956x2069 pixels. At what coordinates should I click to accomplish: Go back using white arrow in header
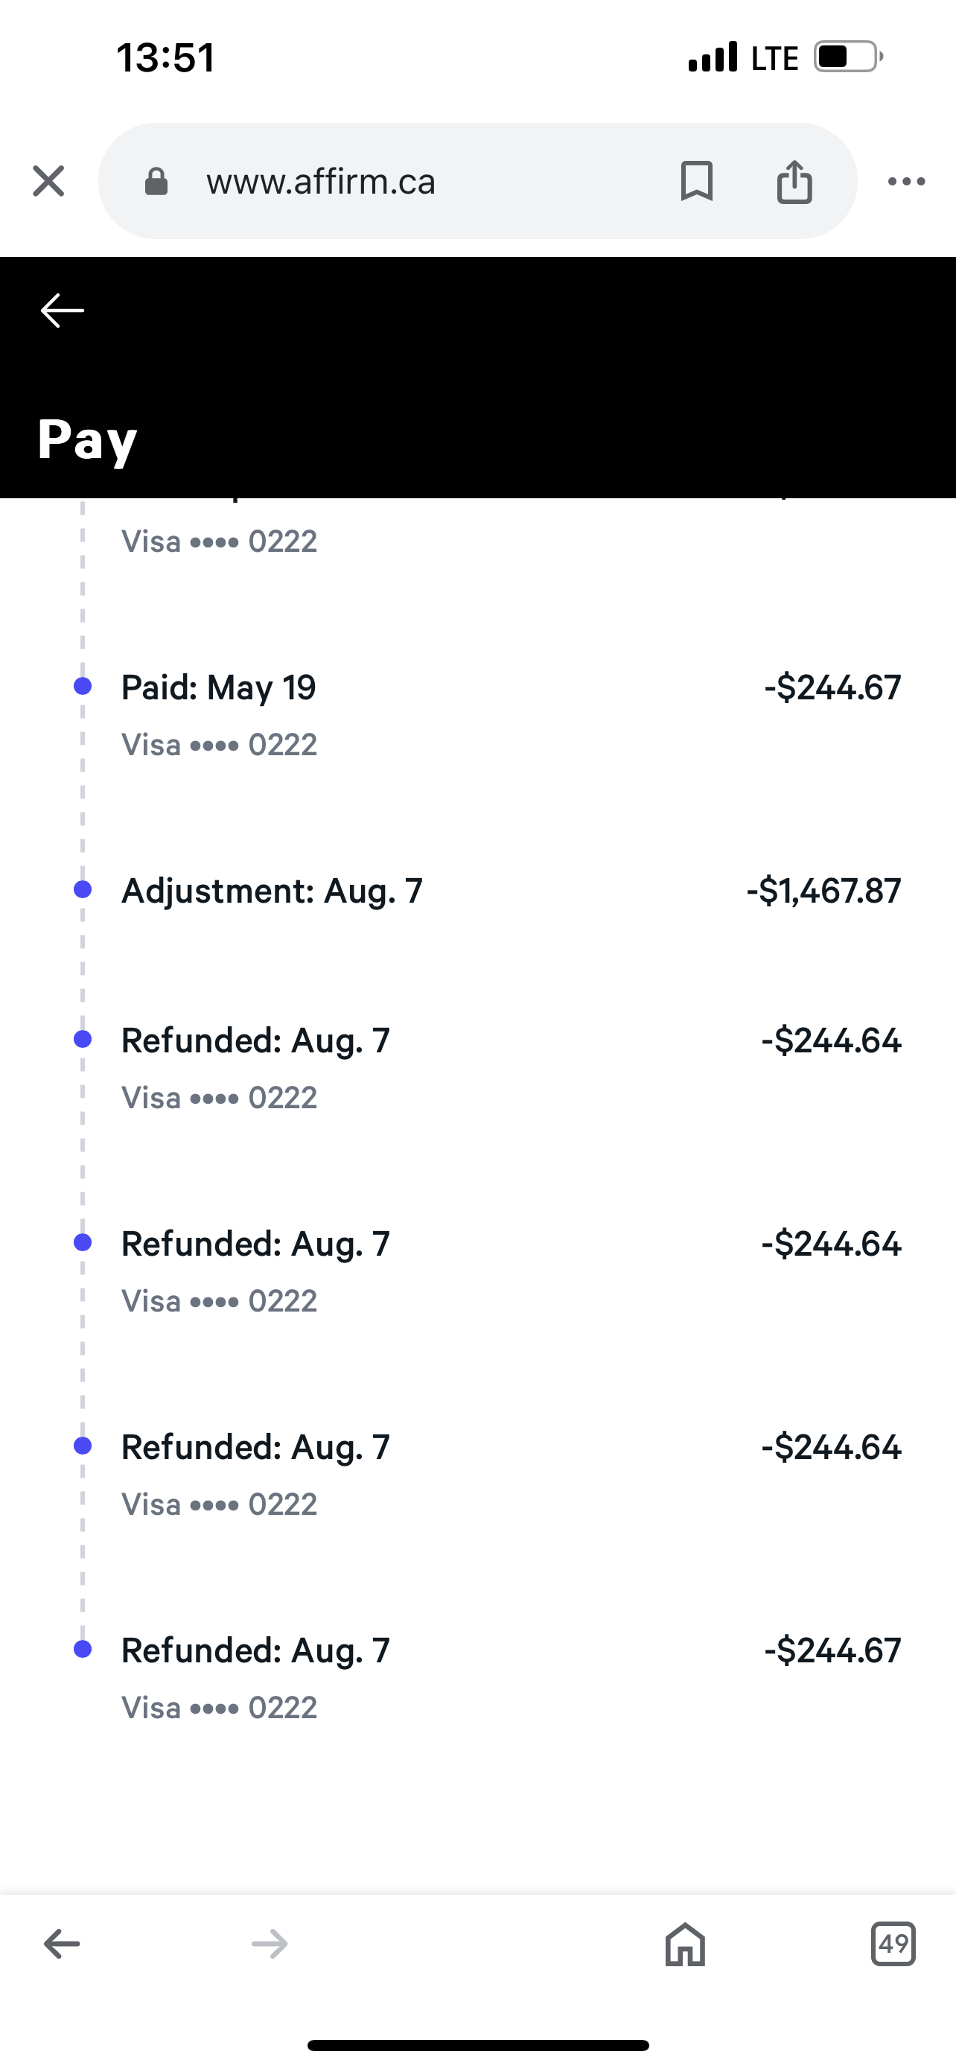click(62, 311)
